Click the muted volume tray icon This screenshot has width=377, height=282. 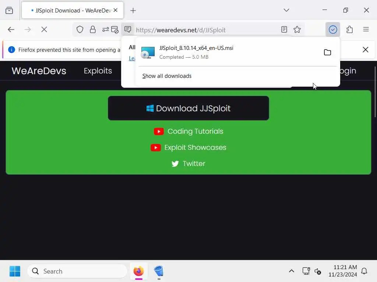tap(318, 271)
